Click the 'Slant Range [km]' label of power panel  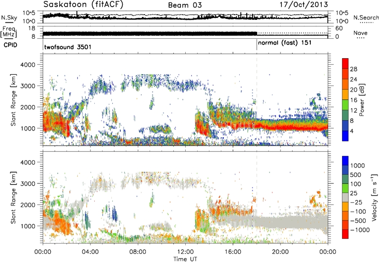click(x=13, y=100)
